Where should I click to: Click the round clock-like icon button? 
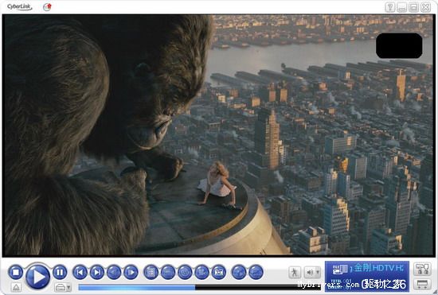[185, 272]
